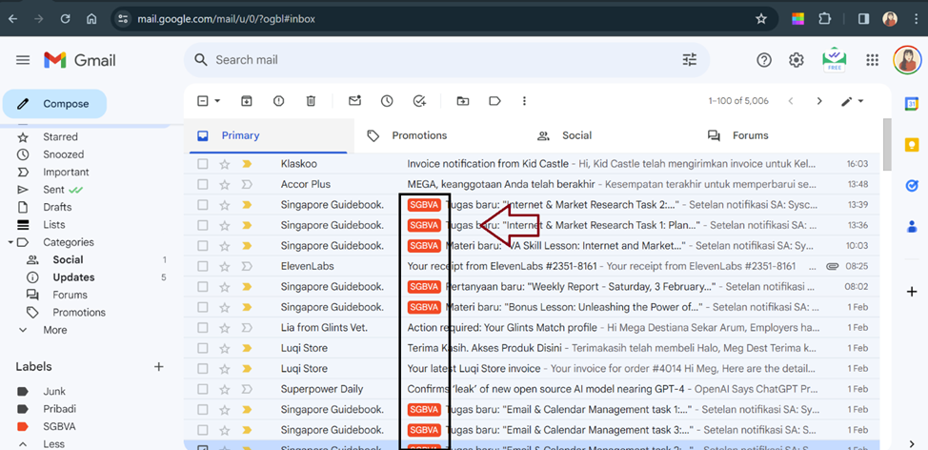Select the ElevenLabs email checkbox
The image size is (928, 450).
[202, 266]
